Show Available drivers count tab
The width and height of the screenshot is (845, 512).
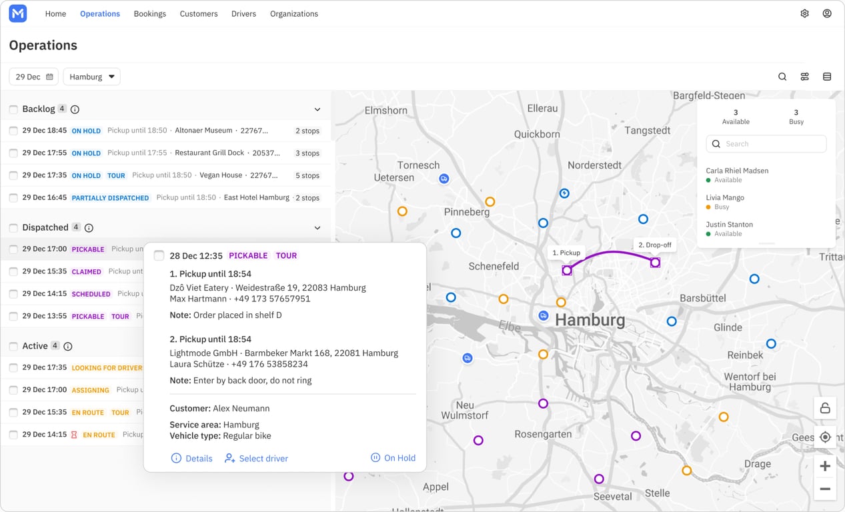point(736,117)
